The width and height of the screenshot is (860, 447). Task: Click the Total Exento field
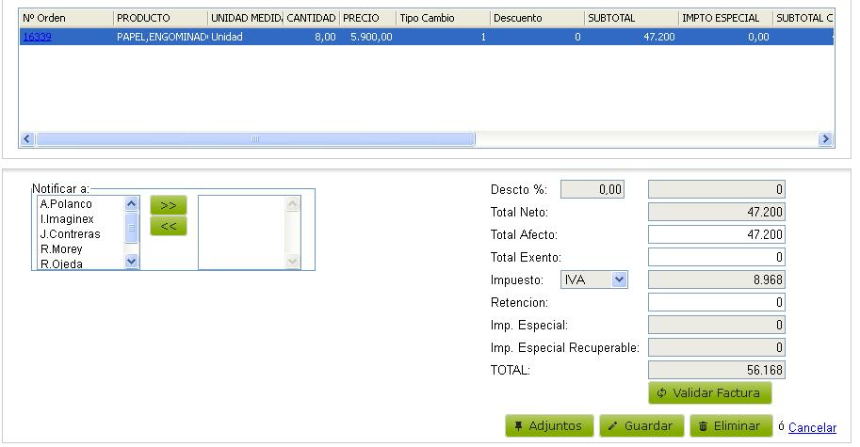tap(716, 257)
